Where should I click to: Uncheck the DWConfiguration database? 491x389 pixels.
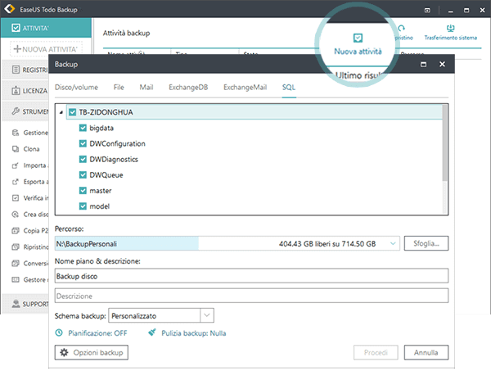pos(83,143)
